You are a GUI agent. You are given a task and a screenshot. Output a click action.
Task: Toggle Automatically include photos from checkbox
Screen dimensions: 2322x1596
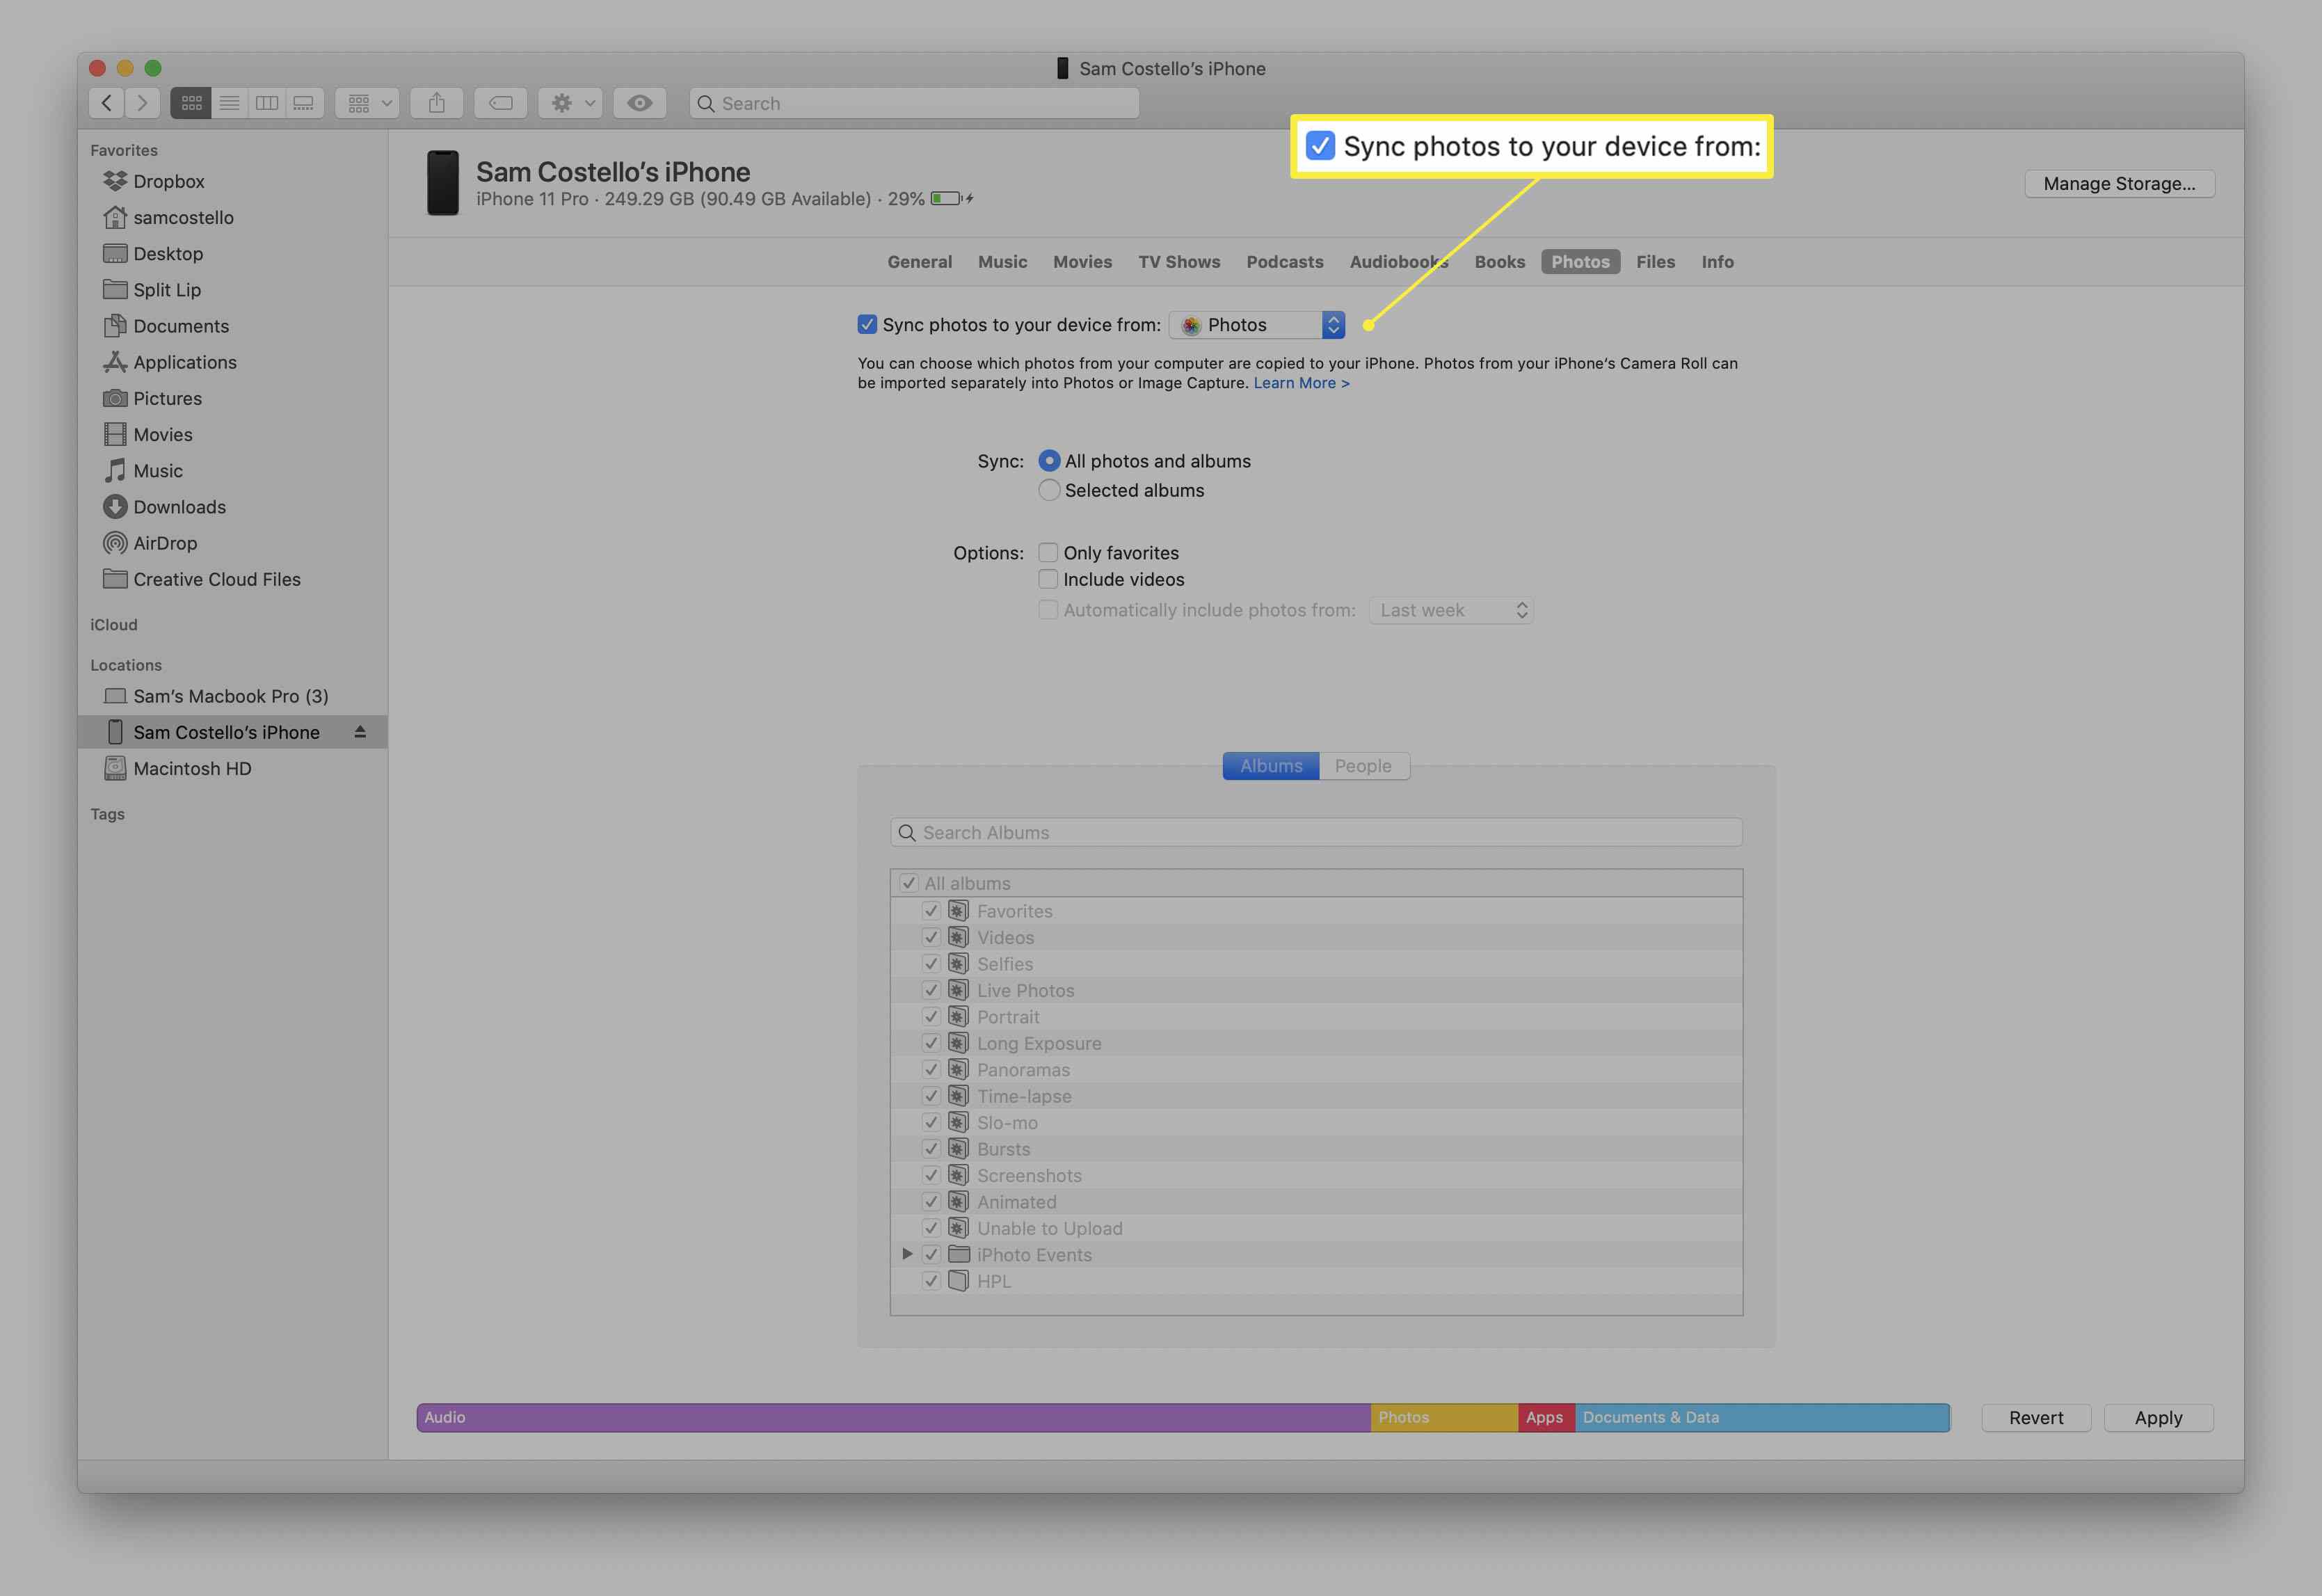pos(1048,610)
